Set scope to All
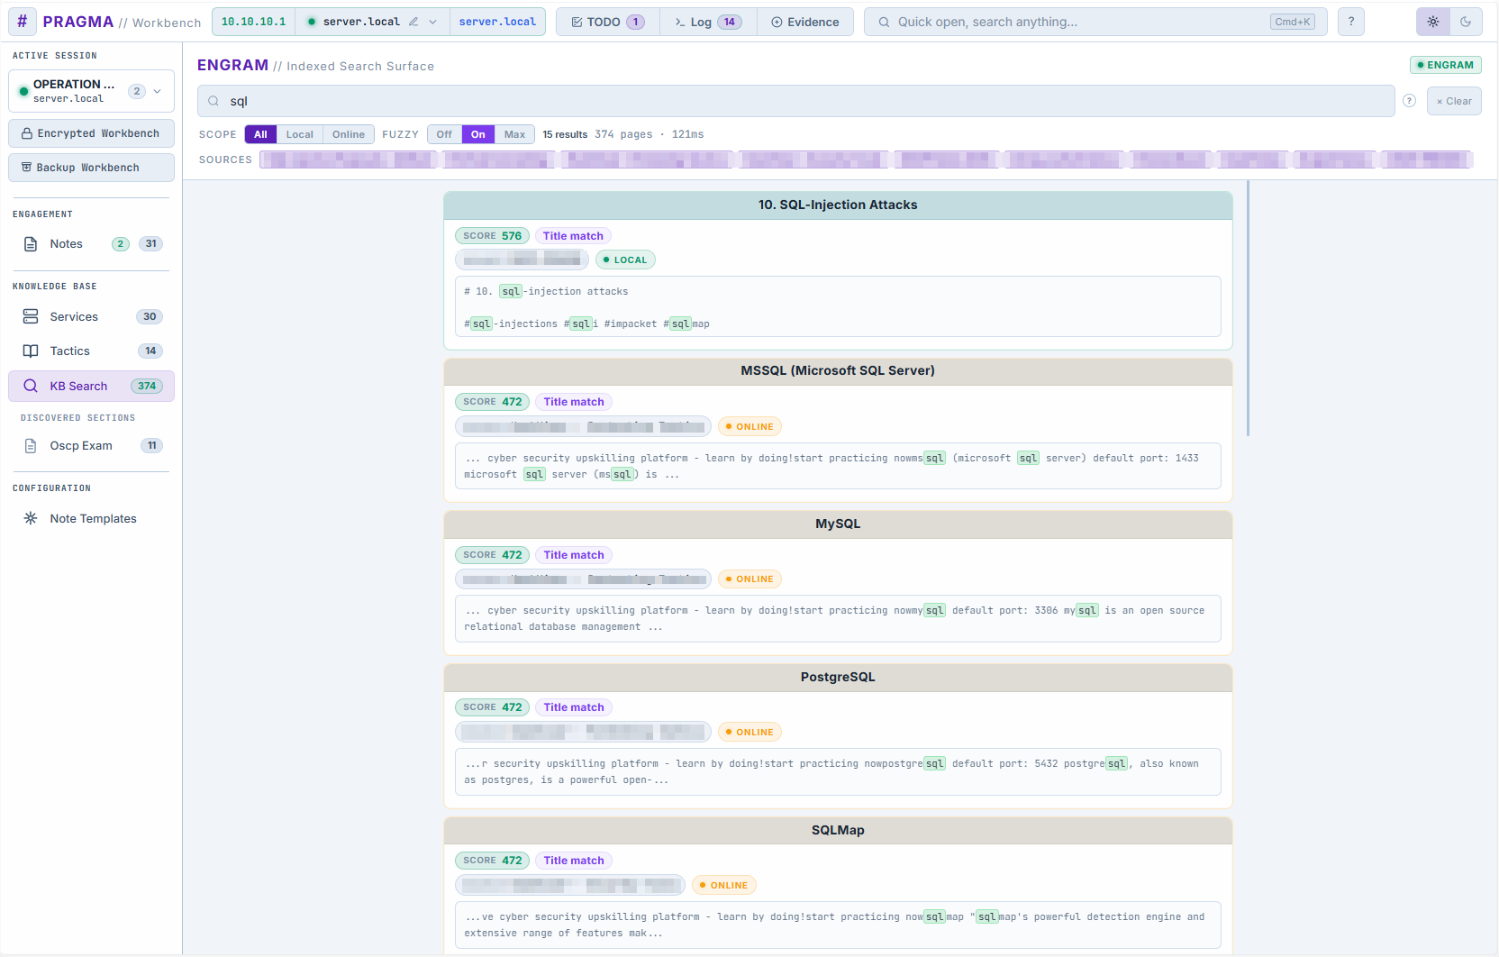This screenshot has height=957, width=1499. [x=260, y=134]
